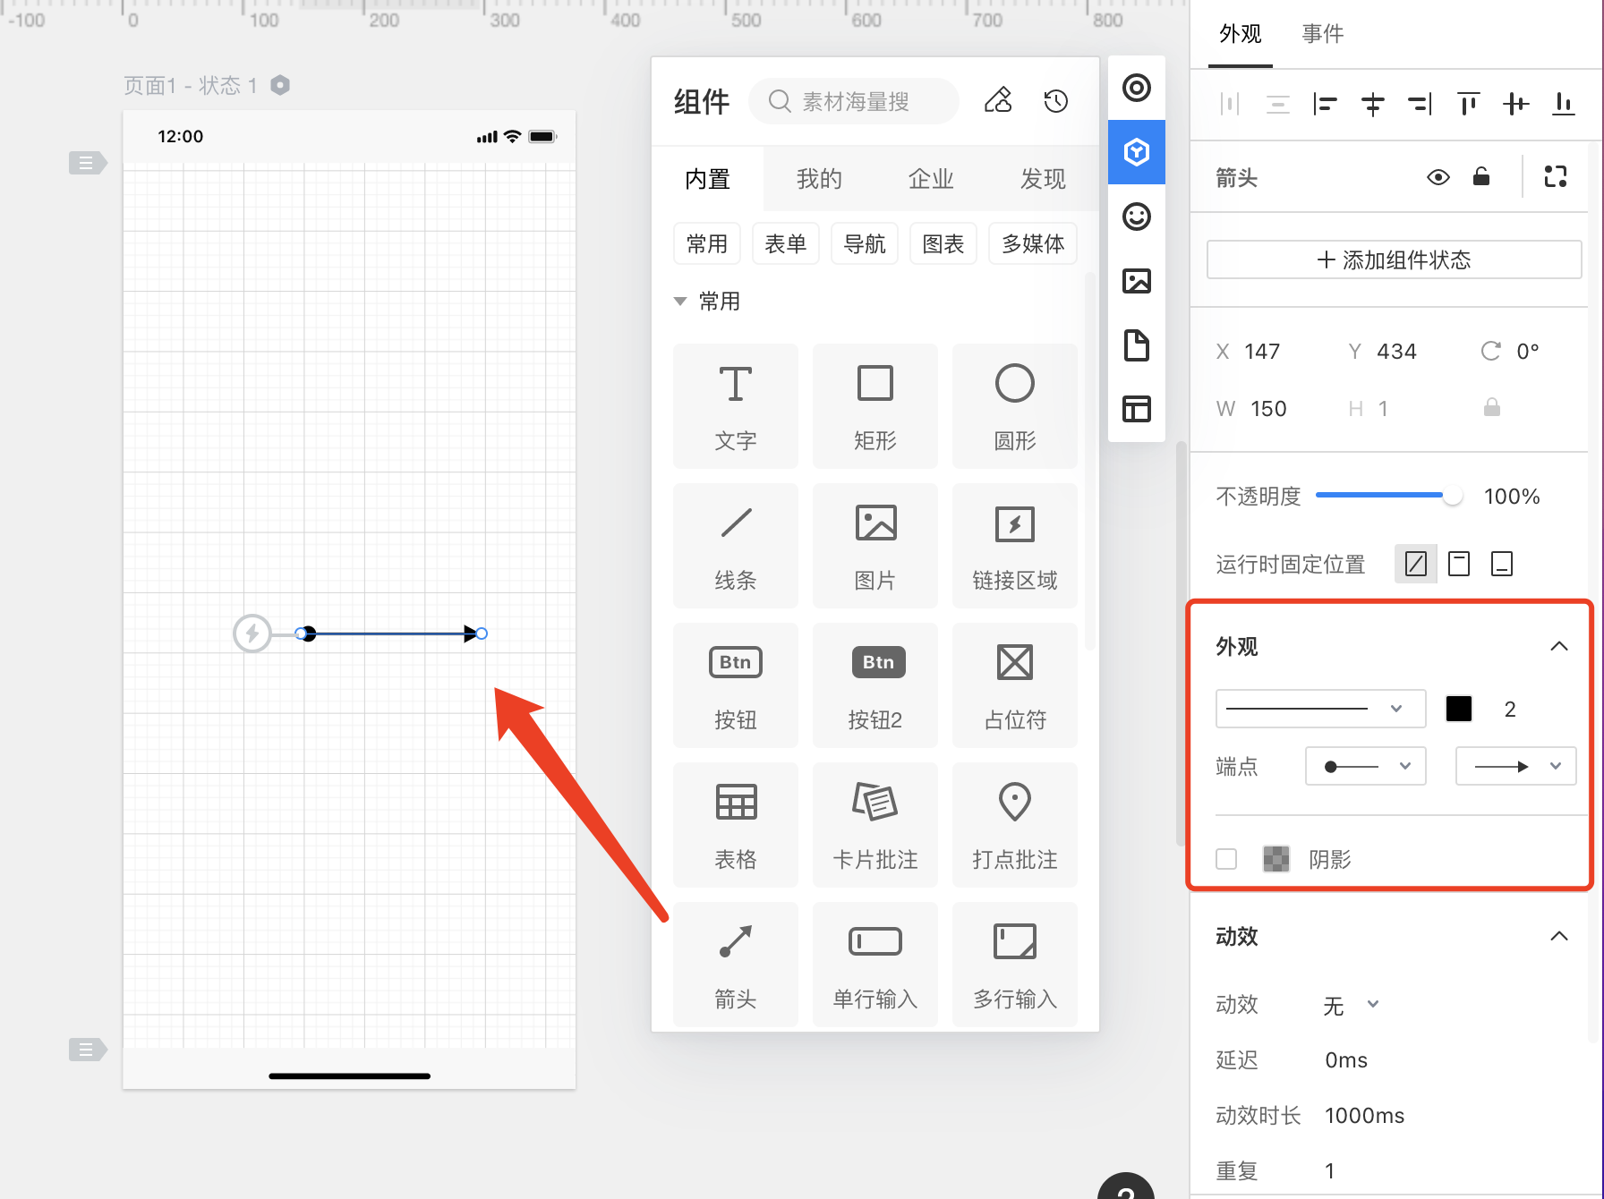1604x1199 pixels.
Task: Select the 多行输入 multi-line input component
Action: tap(1015, 964)
